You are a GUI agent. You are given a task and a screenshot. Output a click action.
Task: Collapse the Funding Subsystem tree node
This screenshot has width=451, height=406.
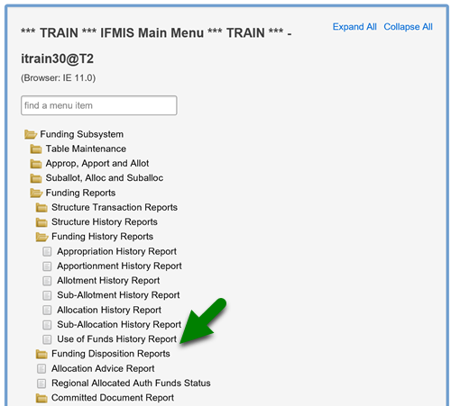pyautogui.click(x=81, y=134)
